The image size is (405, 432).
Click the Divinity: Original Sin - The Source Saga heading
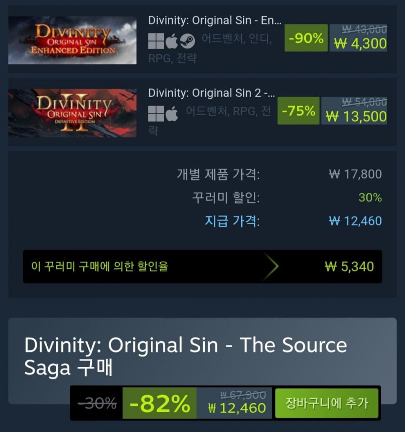click(185, 356)
